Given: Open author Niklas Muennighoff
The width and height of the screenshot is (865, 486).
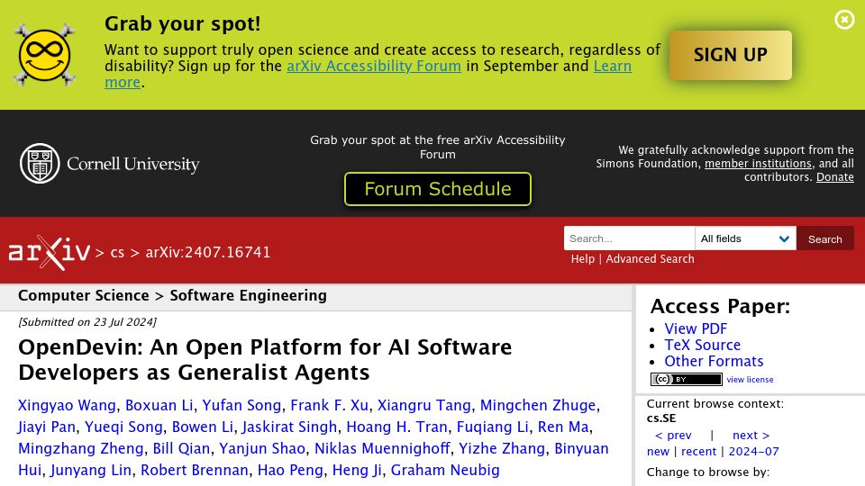Looking at the screenshot, I should tap(382, 448).
